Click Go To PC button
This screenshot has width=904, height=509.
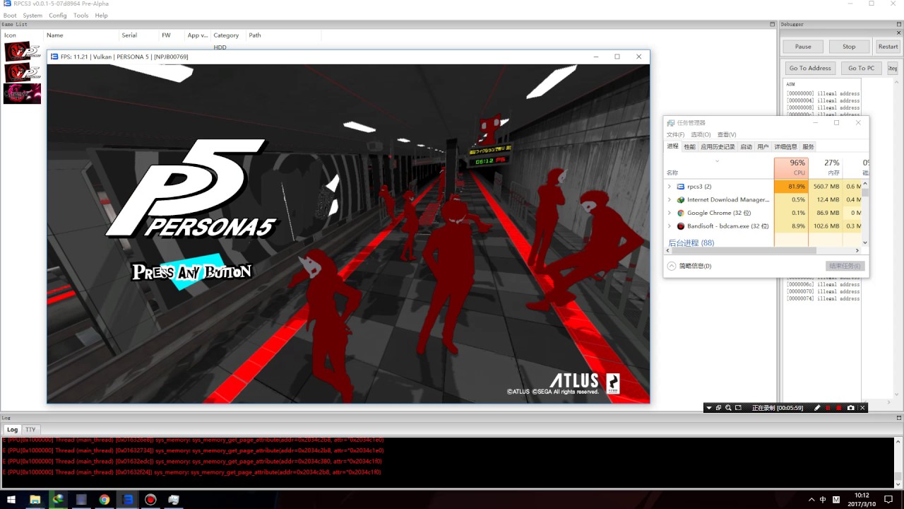pos(861,68)
